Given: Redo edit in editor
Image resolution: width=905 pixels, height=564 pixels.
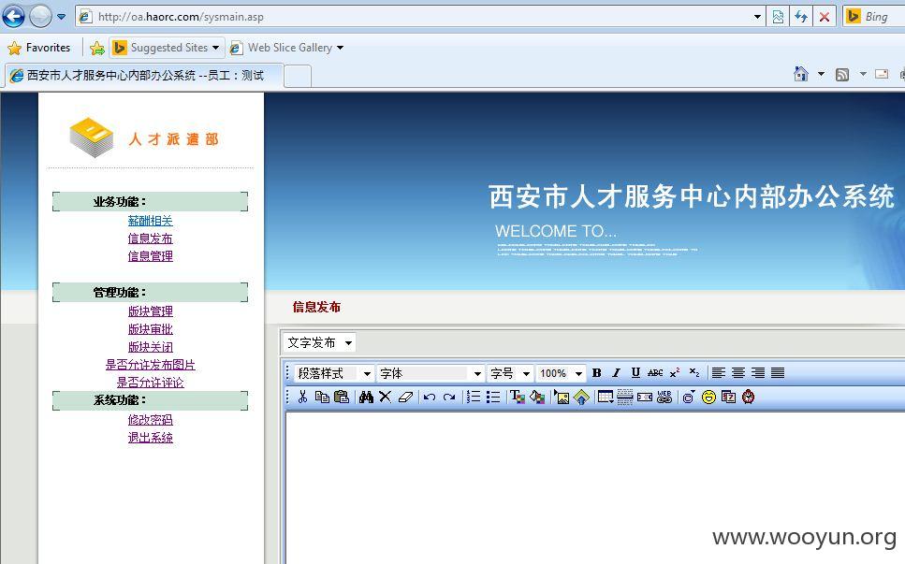Looking at the screenshot, I should point(449,397).
